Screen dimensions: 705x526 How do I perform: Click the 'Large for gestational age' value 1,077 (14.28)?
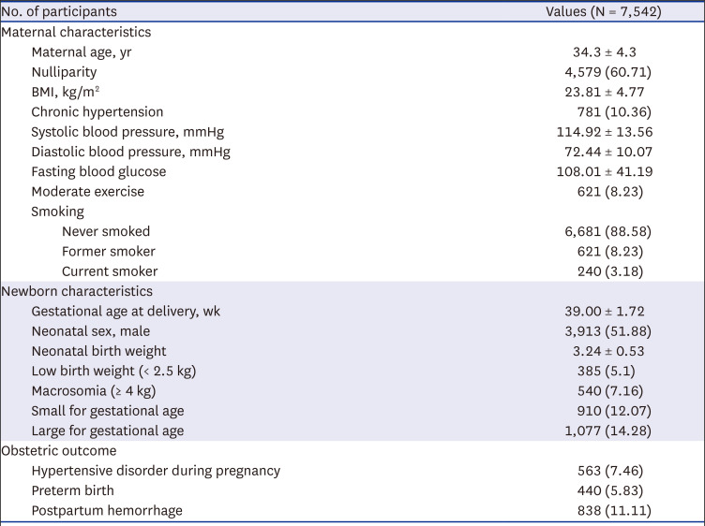tap(605, 431)
